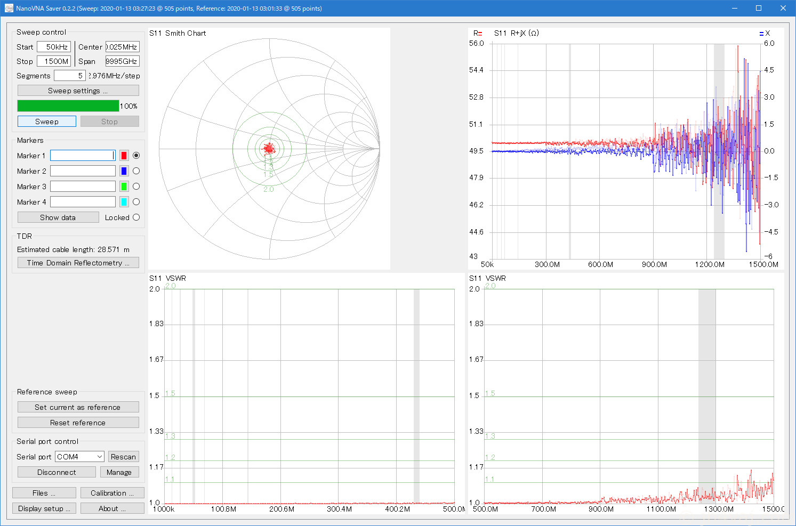Screen dimensions: 796x526
Task: Open the About dialog
Action: [x=112, y=508]
